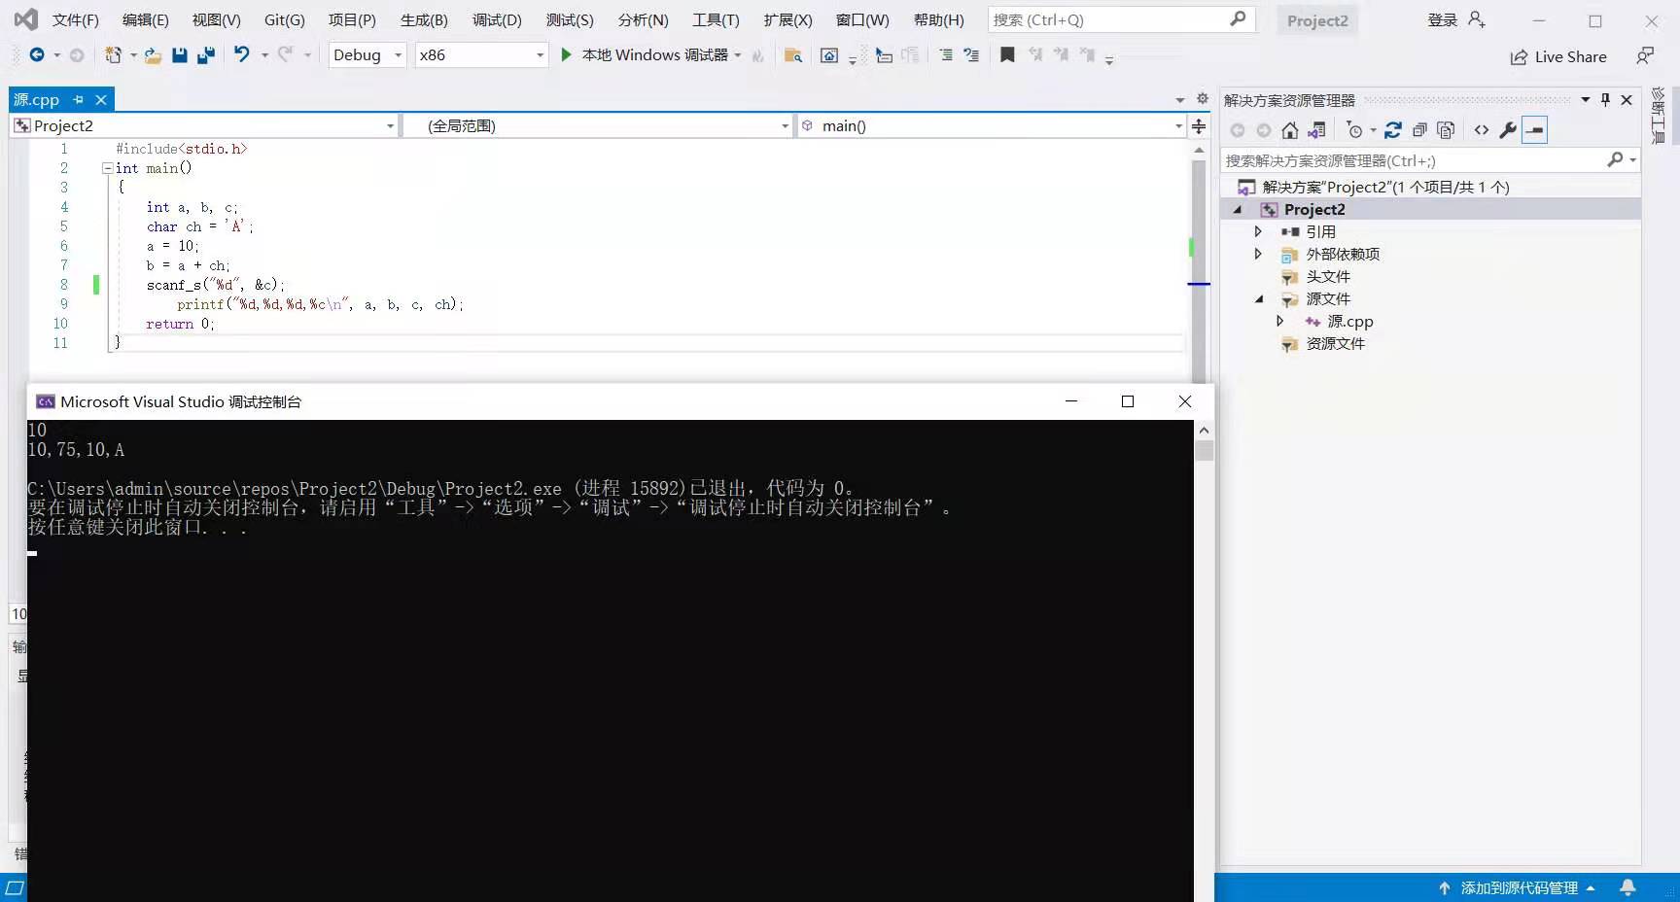Switch Solution Explorer views icon
Image resolution: width=1680 pixels, height=902 pixels.
tap(1316, 130)
